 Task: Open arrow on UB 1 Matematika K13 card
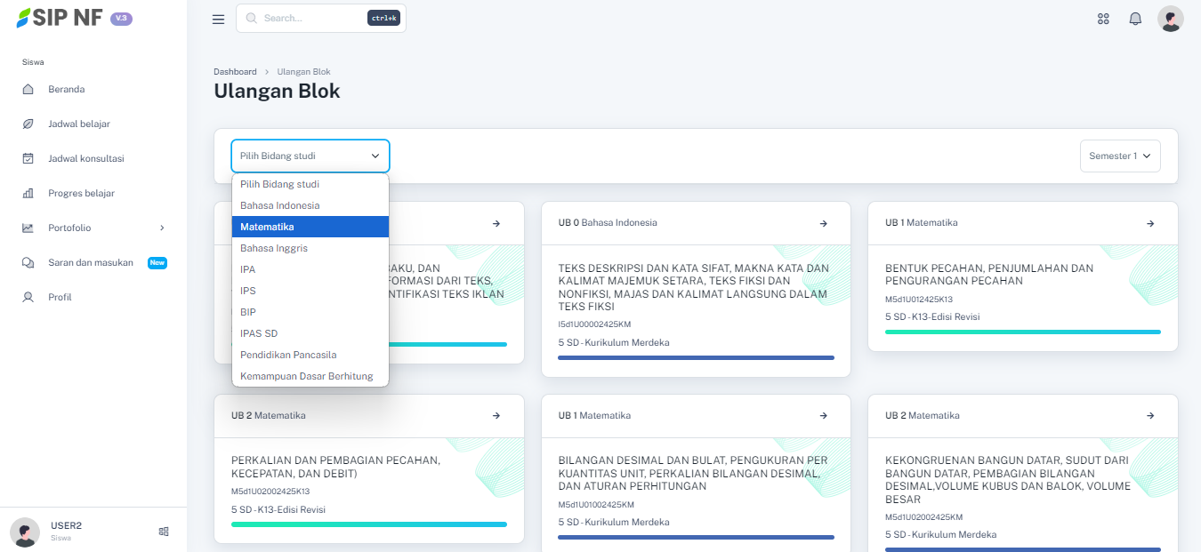[x=1149, y=223]
